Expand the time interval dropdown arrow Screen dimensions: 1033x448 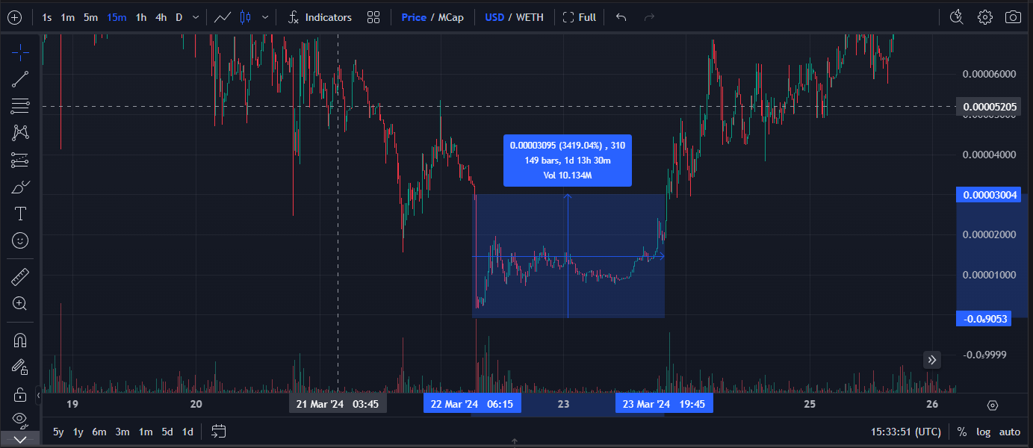point(196,17)
